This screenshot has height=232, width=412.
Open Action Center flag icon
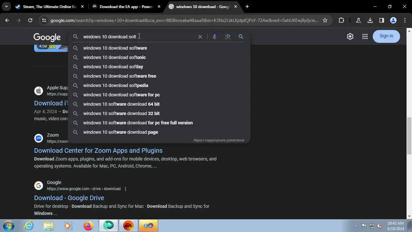coord(364,226)
